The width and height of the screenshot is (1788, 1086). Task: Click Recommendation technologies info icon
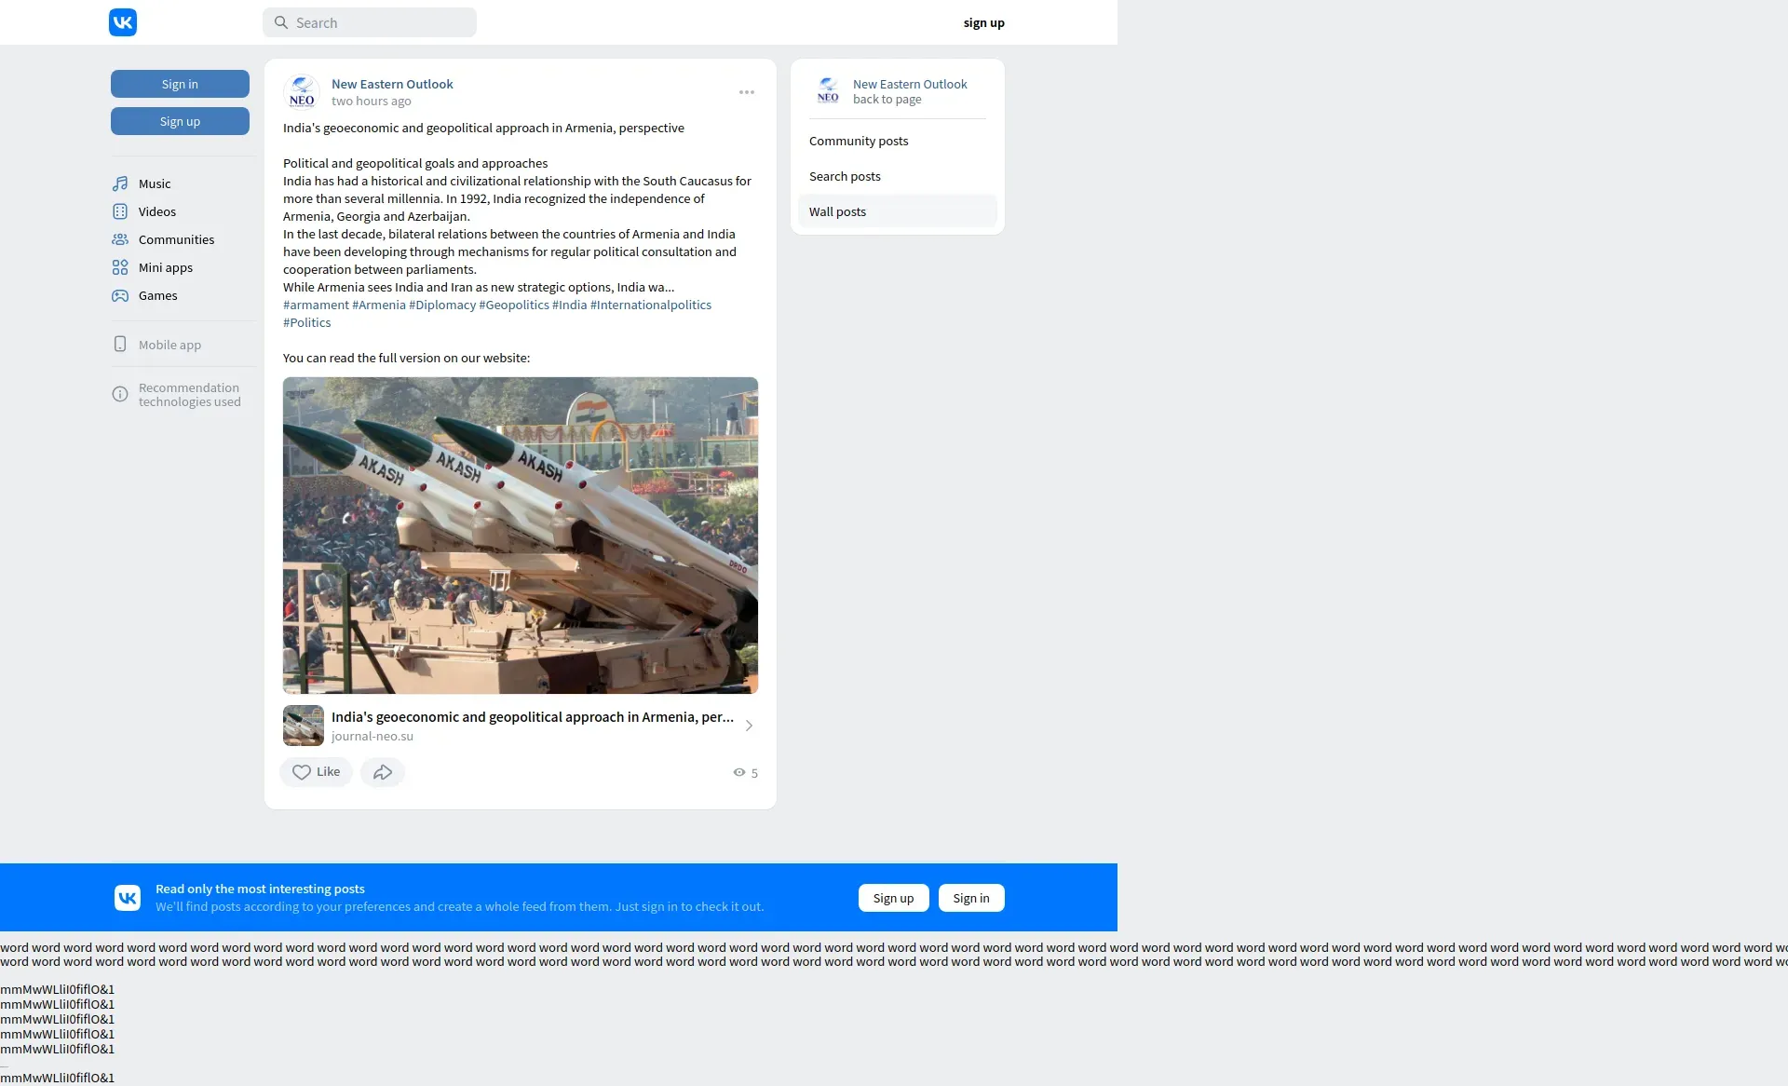(x=120, y=395)
